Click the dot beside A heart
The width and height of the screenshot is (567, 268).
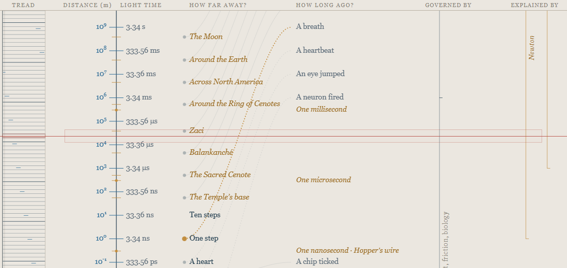click(x=184, y=262)
